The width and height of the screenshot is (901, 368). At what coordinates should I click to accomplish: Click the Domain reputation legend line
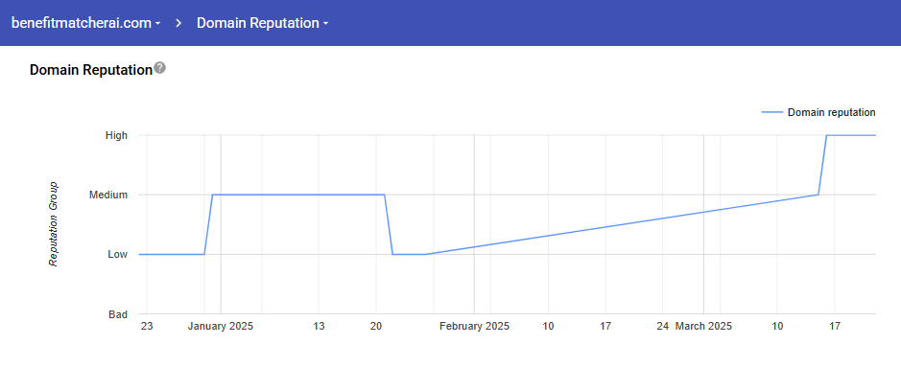point(772,112)
